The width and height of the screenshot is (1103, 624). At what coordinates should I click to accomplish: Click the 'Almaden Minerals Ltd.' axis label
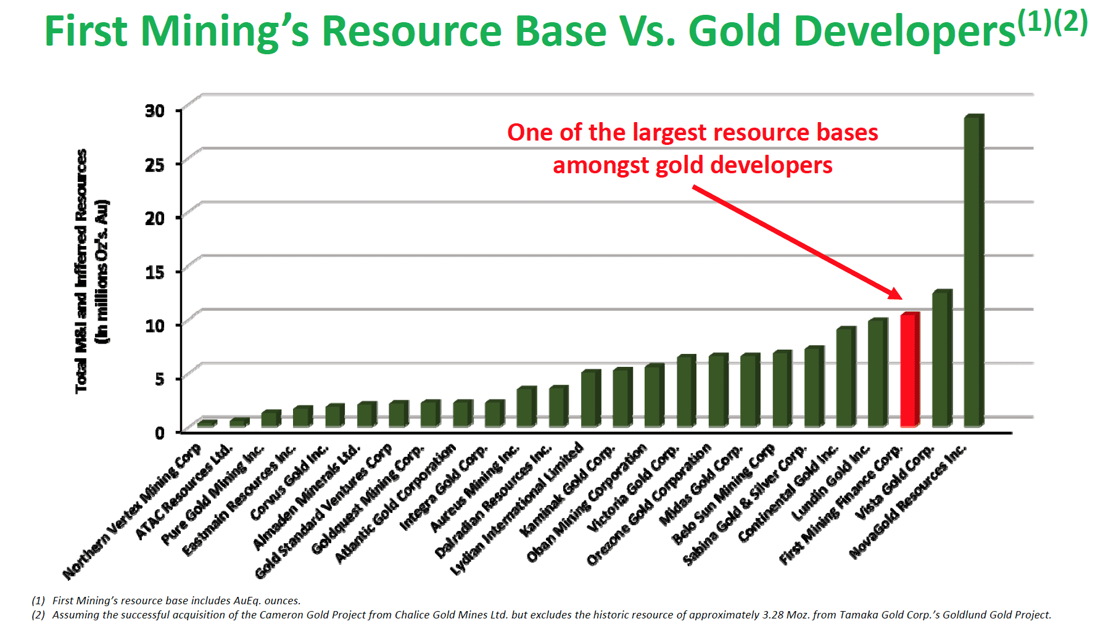(307, 496)
